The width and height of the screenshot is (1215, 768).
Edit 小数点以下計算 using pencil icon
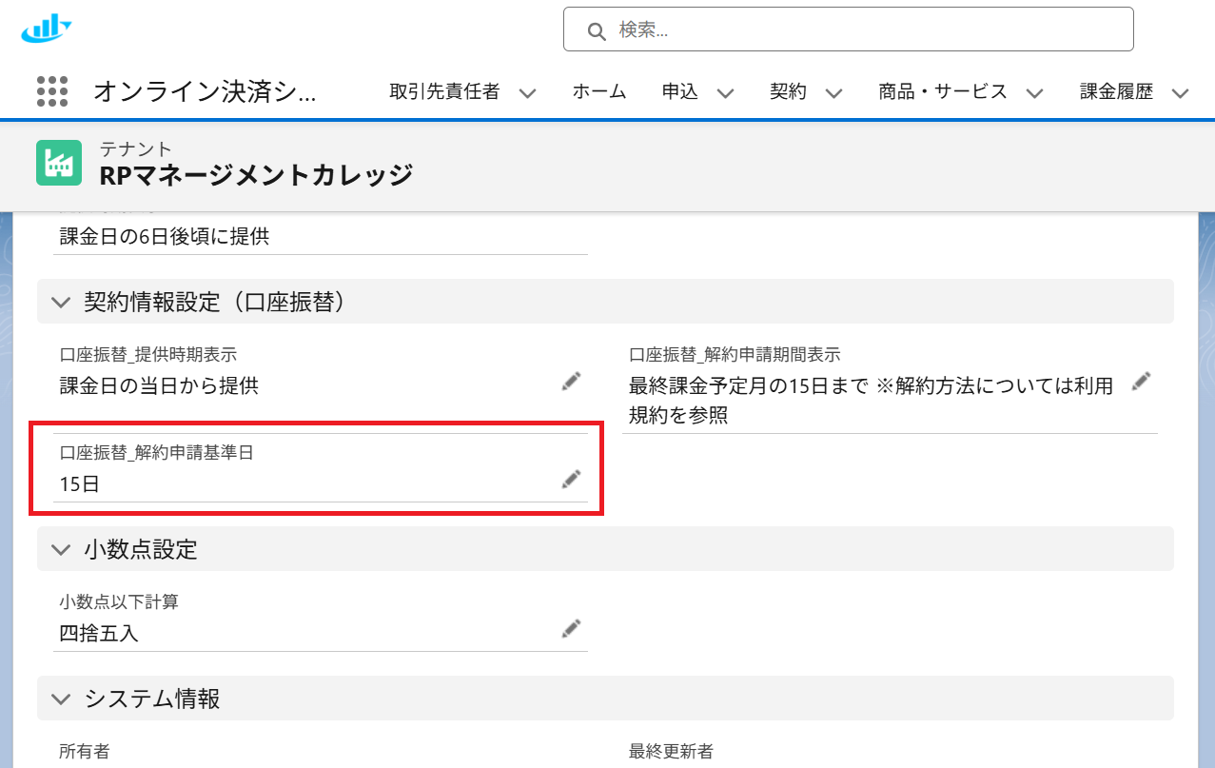tap(571, 629)
